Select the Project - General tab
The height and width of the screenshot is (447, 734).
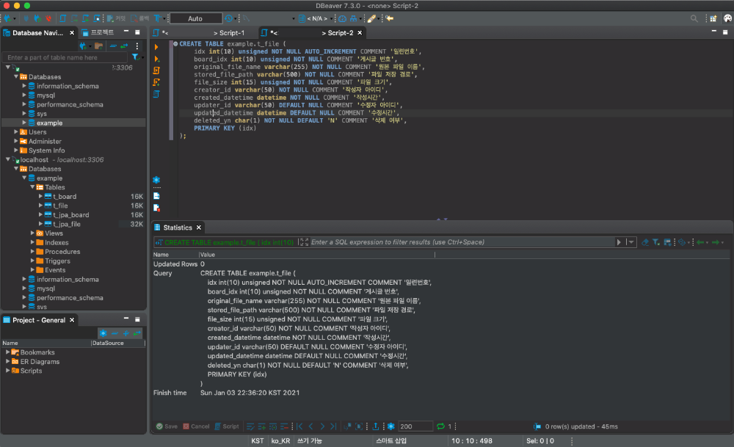(39, 320)
